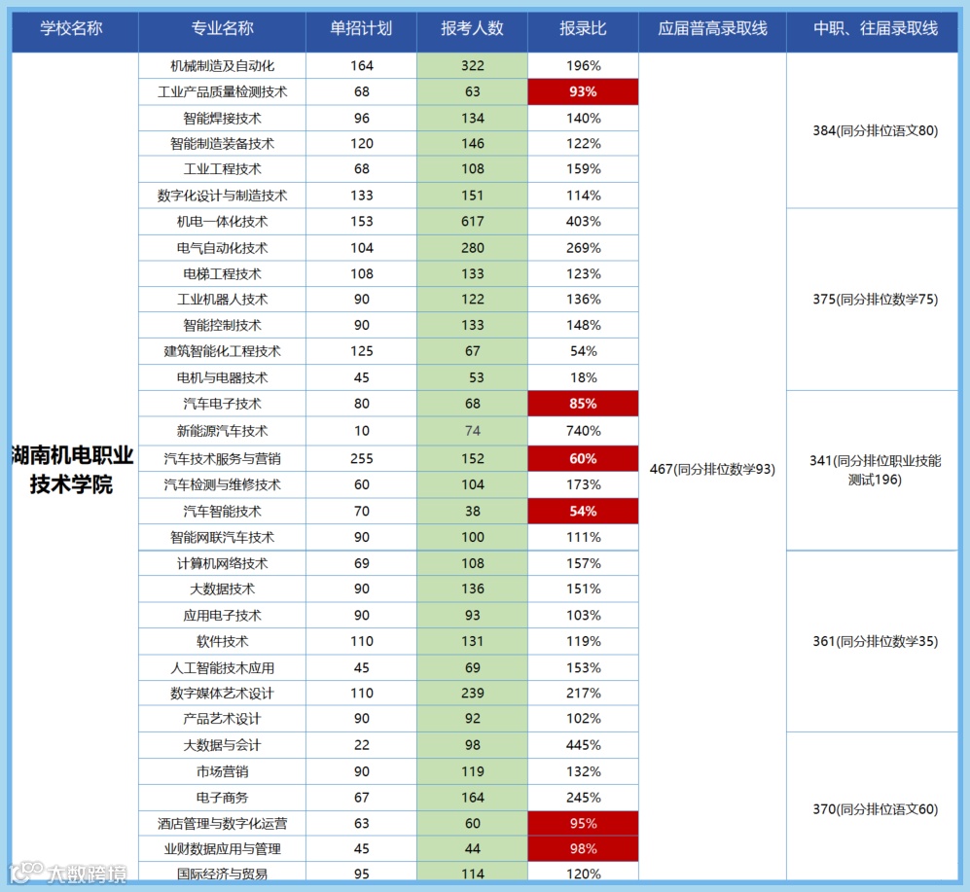This screenshot has width=970, height=892.
Task: Select the 工业产品质量检测技术 row name
Action: coord(222,92)
